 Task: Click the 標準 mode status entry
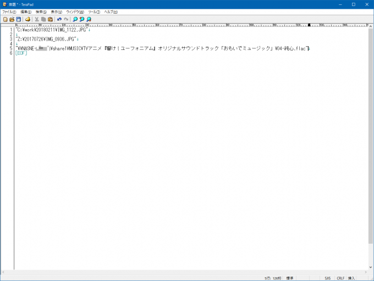point(289,278)
